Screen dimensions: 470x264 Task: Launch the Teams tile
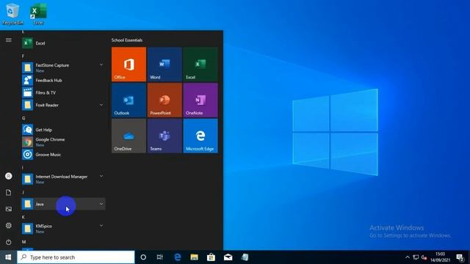pyautogui.click(x=164, y=136)
